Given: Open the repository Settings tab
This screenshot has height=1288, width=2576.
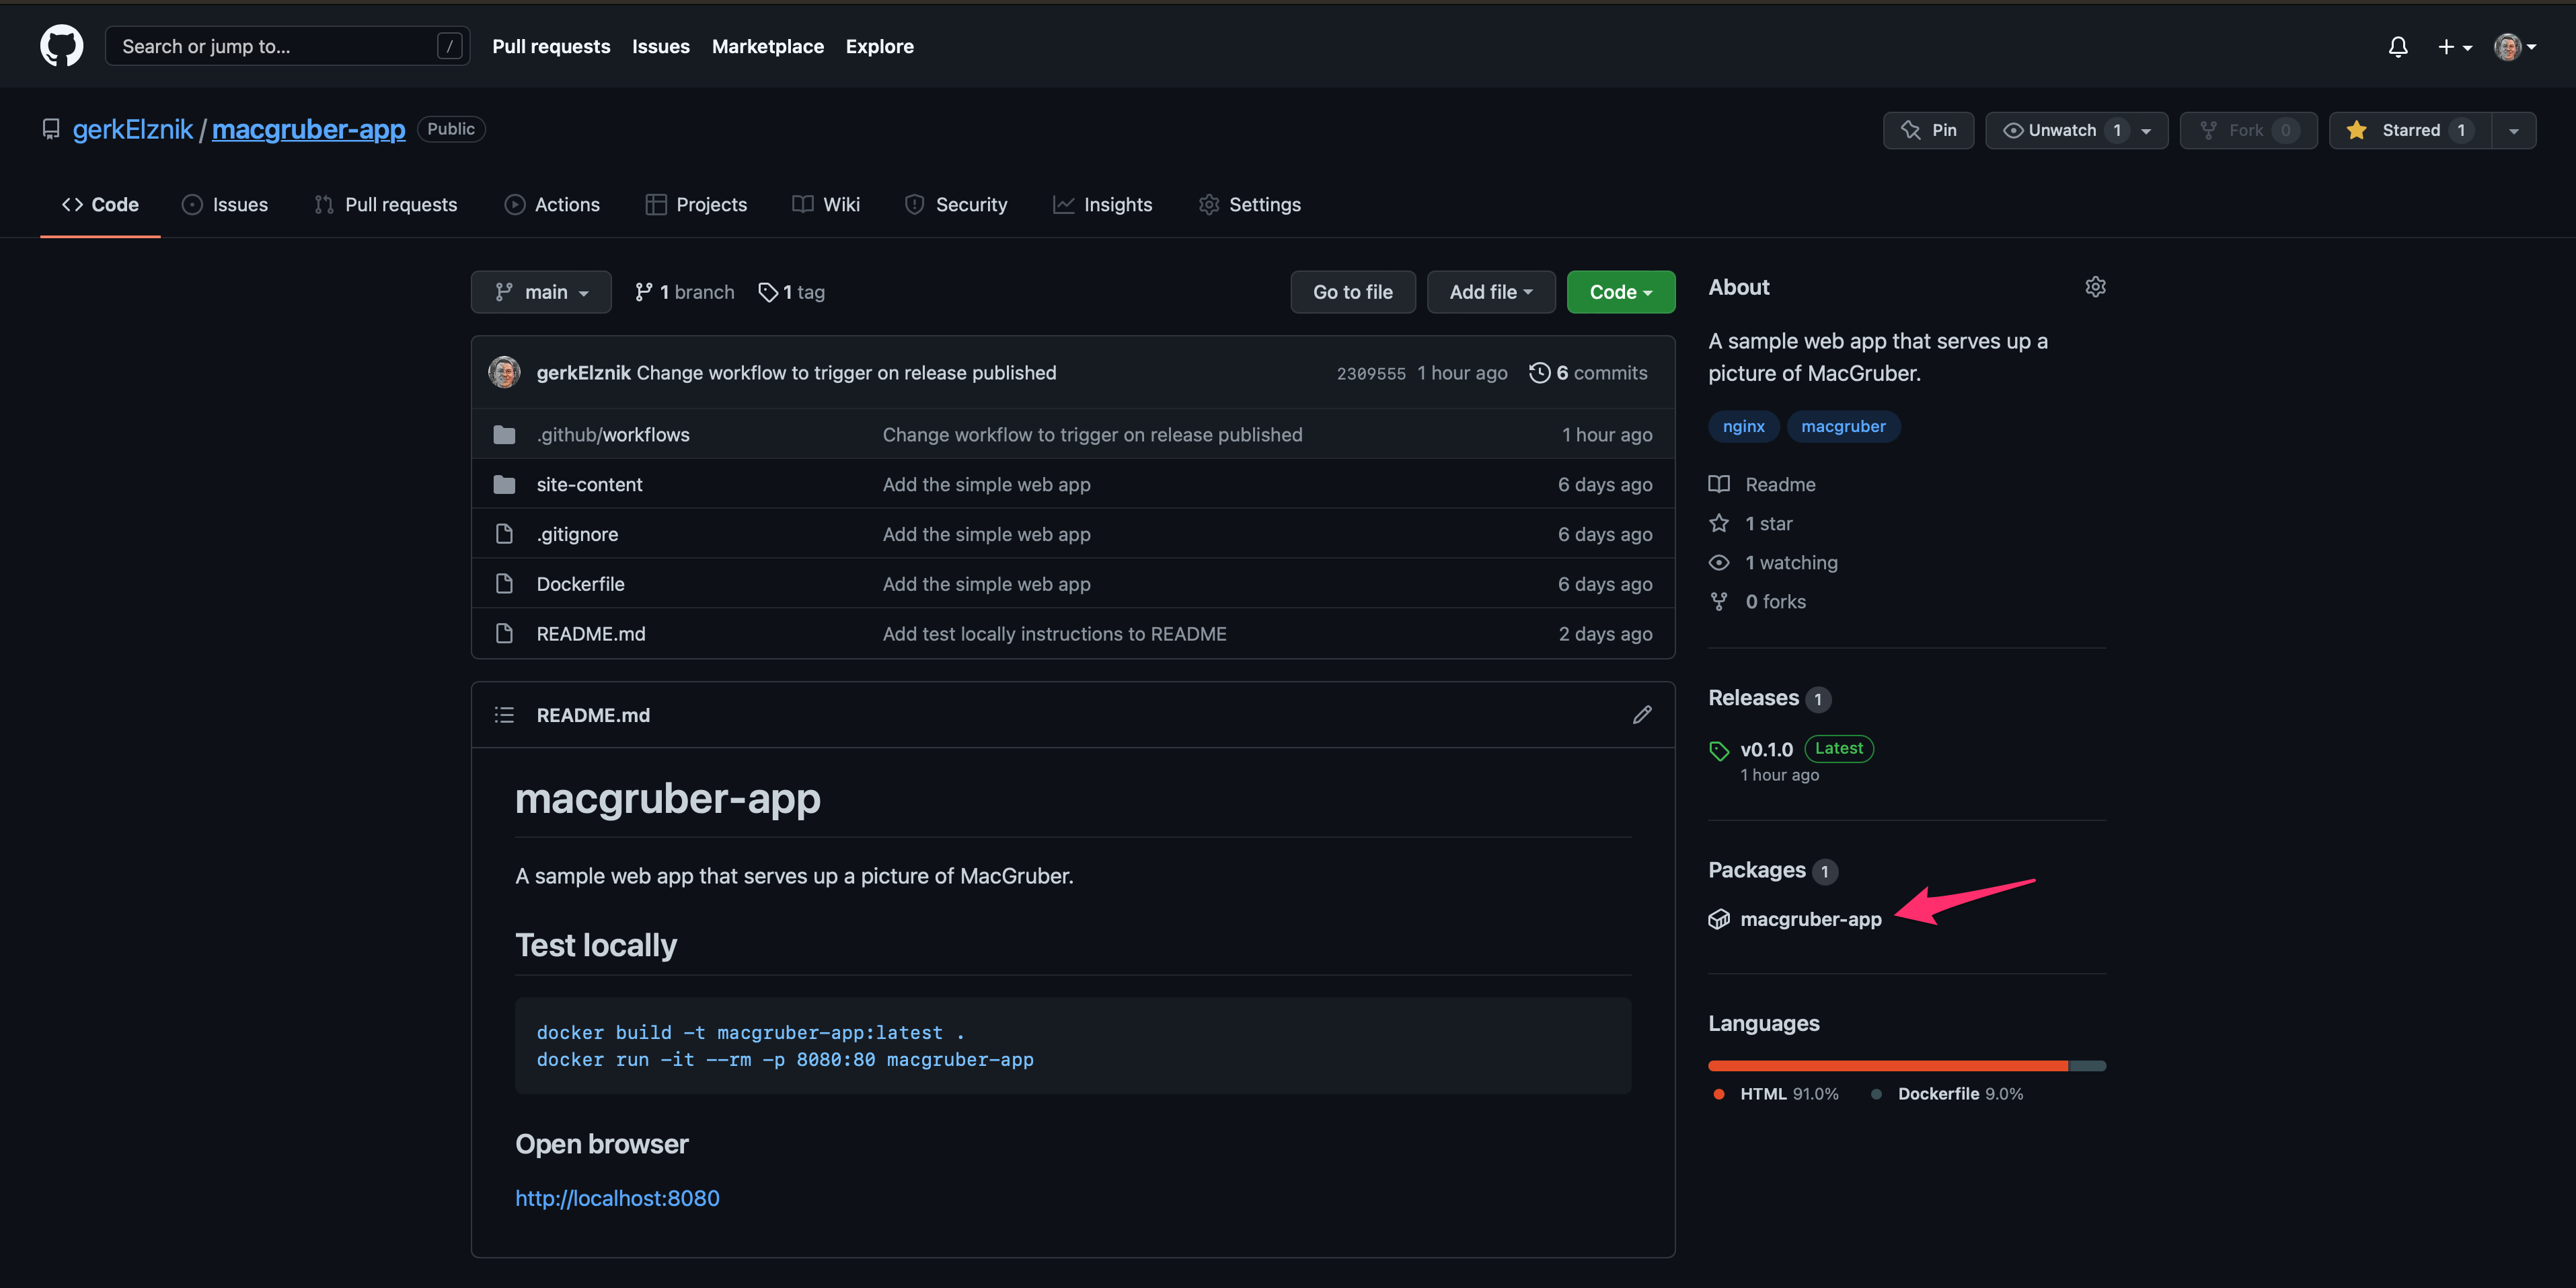Looking at the screenshot, I should tap(1250, 204).
